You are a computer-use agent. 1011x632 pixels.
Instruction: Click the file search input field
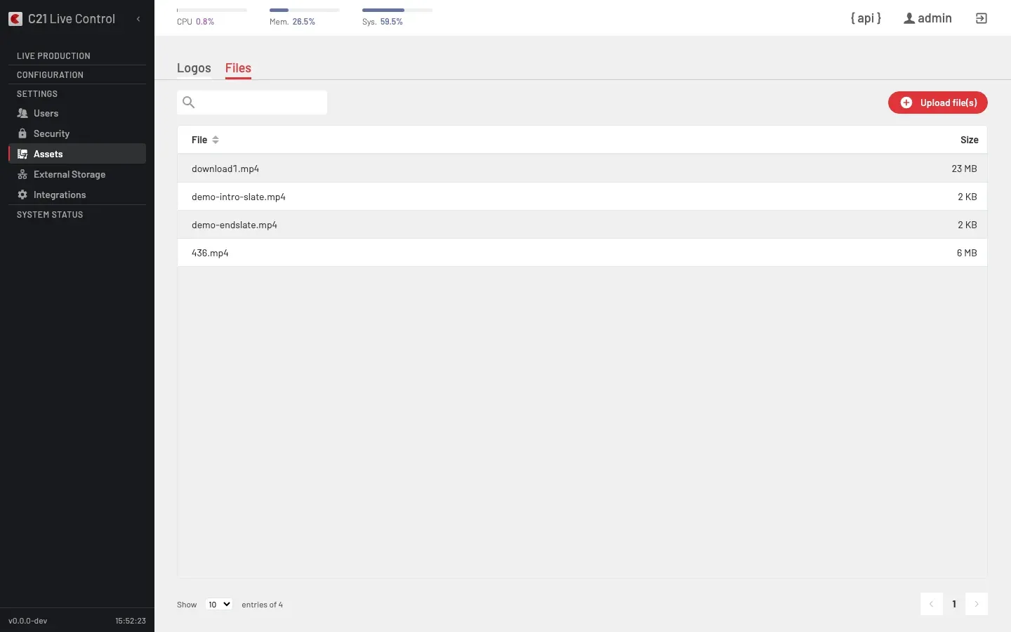[x=252, y=103]
